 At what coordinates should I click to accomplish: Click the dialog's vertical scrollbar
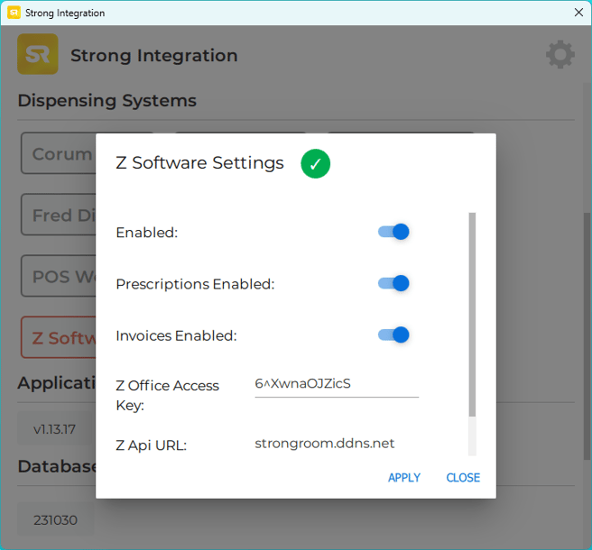(x=472, y=315)
